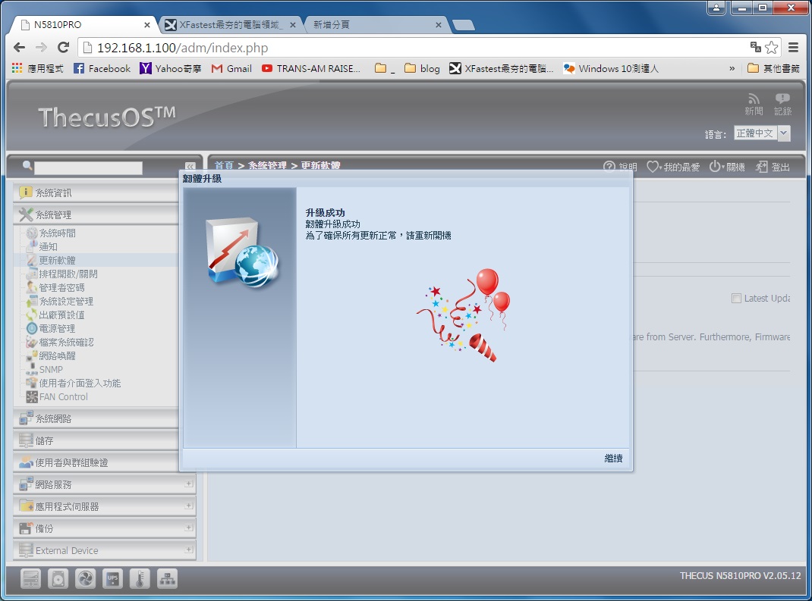Close the 新增分頁 tab
The image size is (812, 601).
pyautogui.click(x=438, y=25)
